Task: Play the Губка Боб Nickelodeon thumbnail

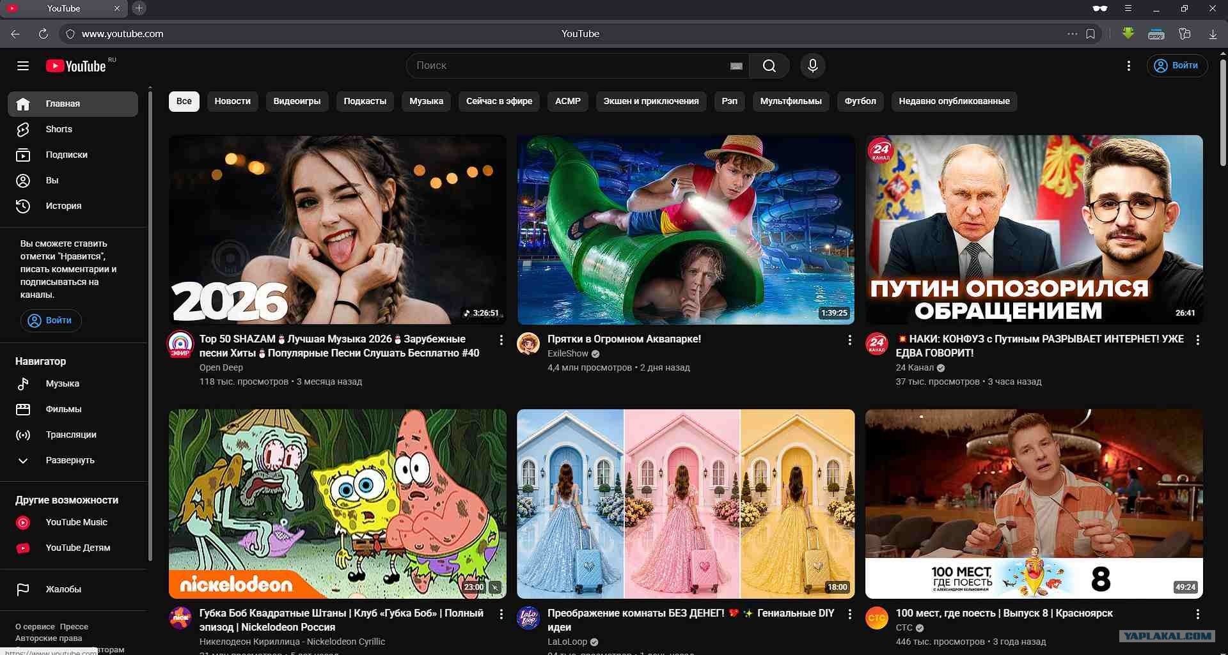Action: 338,504
